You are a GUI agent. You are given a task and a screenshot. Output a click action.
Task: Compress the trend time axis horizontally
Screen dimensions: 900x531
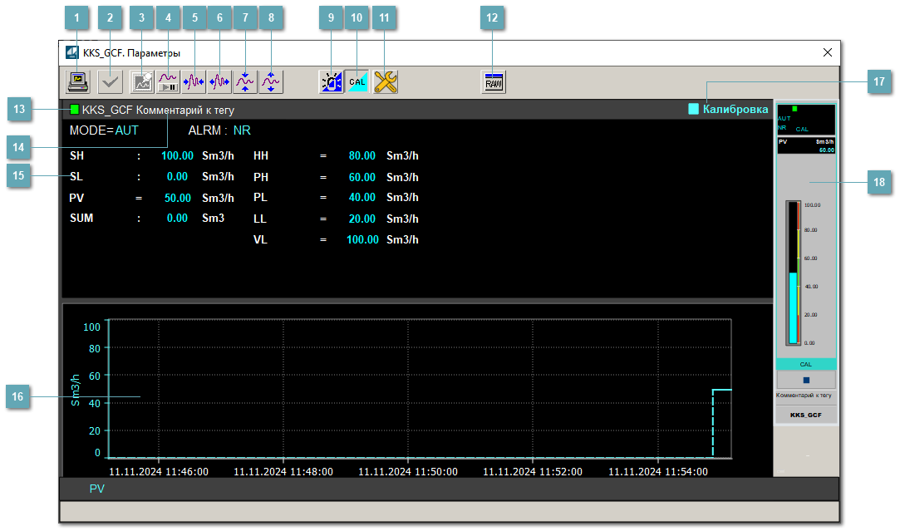[x=194, y=81]
